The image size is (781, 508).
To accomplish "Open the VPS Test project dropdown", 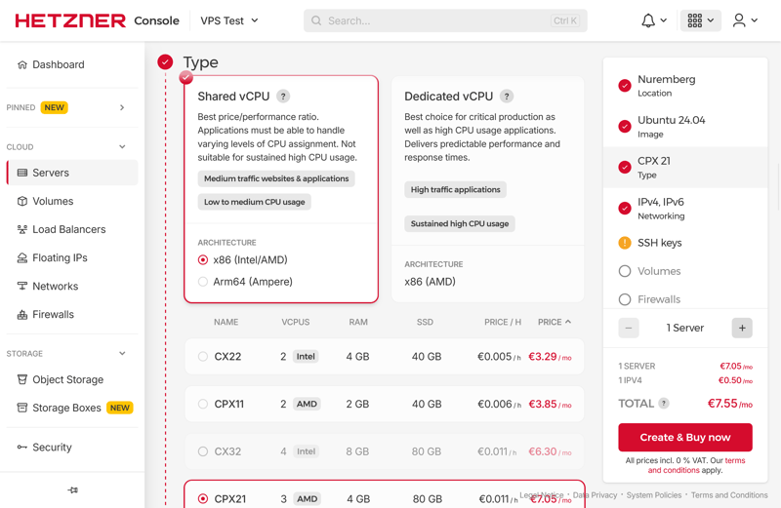I will (x=229, y=20).
